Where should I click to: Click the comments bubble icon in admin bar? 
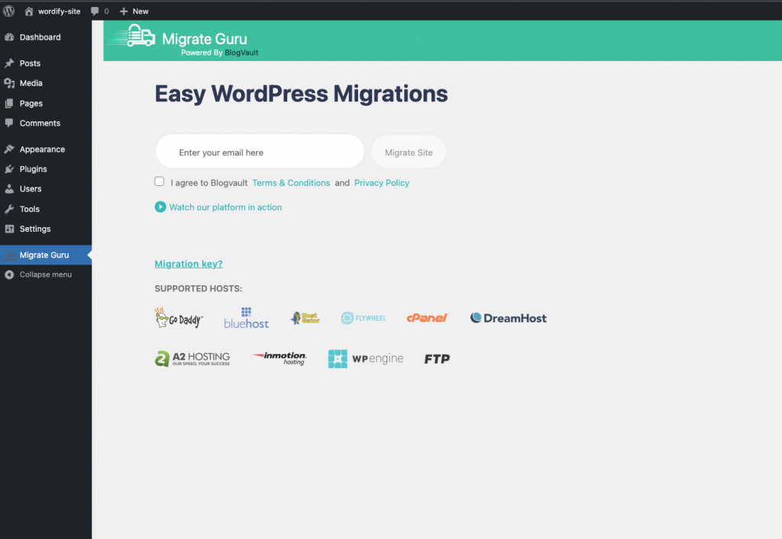tap(95, 11)
